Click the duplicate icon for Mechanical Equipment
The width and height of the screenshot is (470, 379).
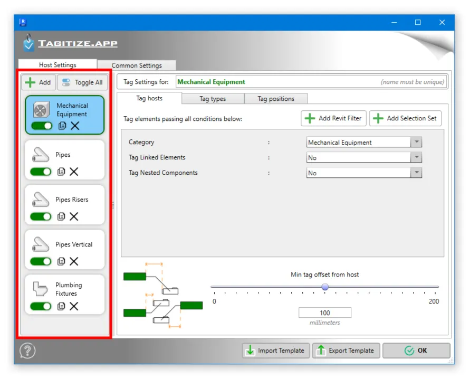tap(62, 126)
